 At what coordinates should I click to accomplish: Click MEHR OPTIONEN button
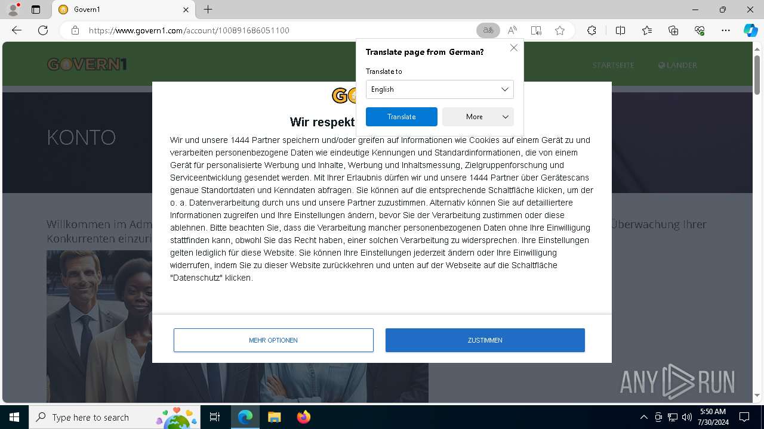pyautogui.click(x=273, y=340)
